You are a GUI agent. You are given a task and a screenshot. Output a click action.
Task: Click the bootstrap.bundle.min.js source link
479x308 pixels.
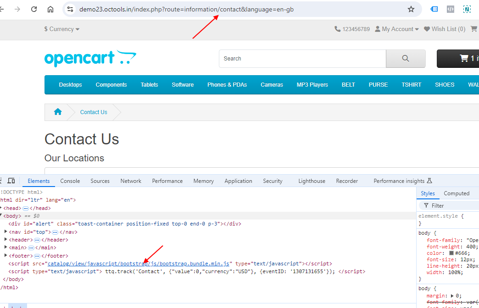click(x=139, y=264)
